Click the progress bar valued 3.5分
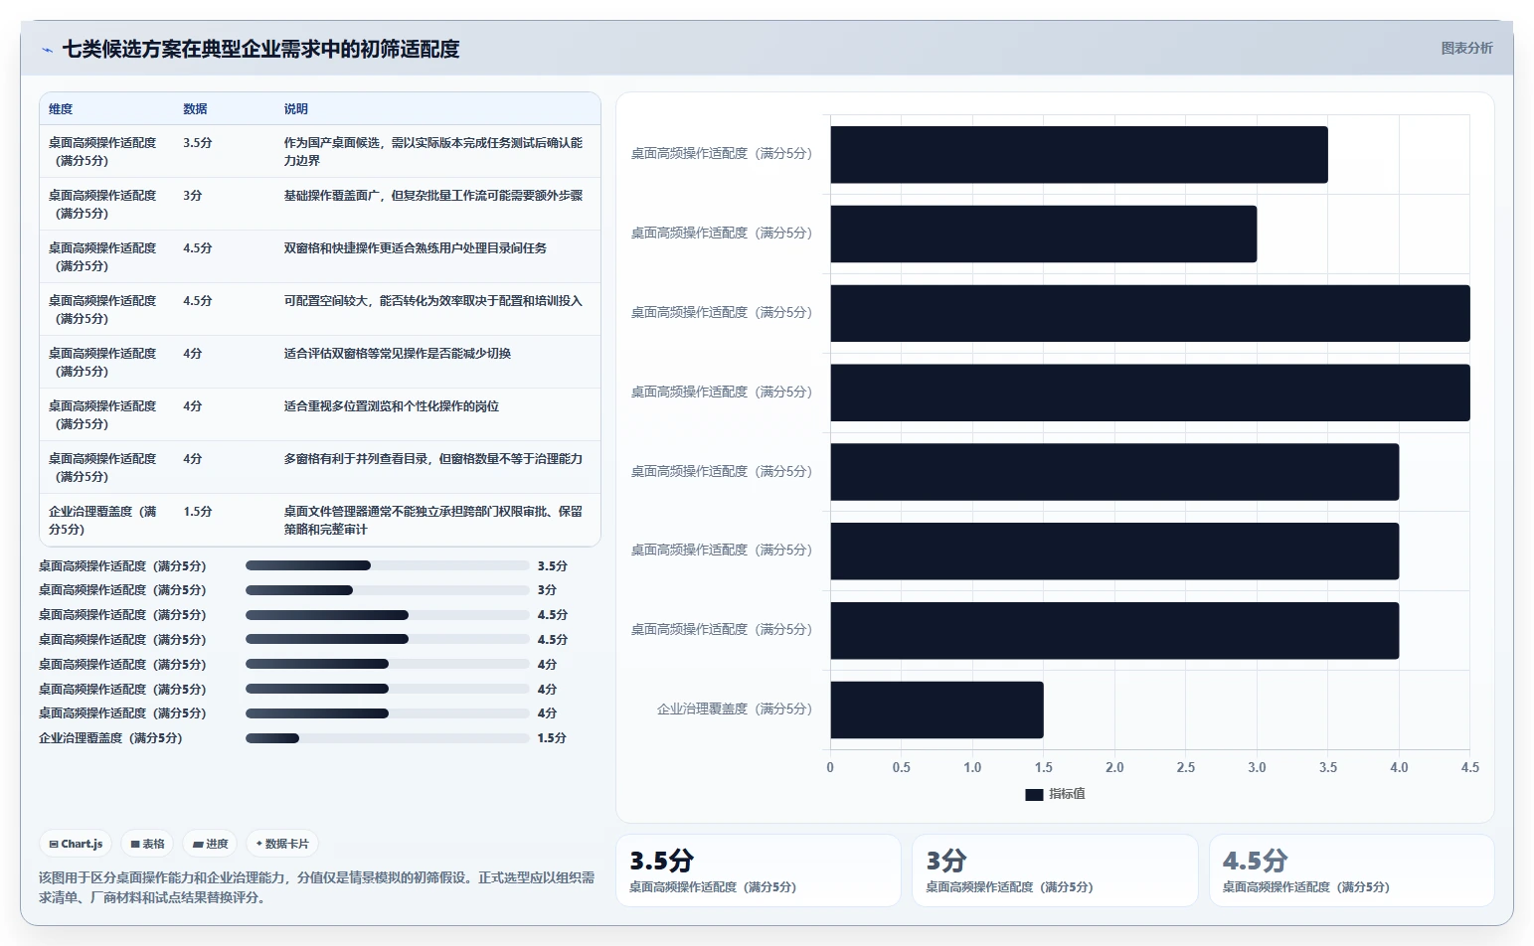 (388, 565)
